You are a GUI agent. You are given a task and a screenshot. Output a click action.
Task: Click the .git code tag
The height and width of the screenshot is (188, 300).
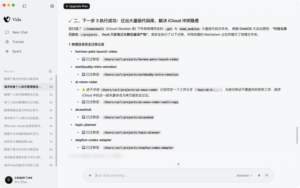(169, 29)
